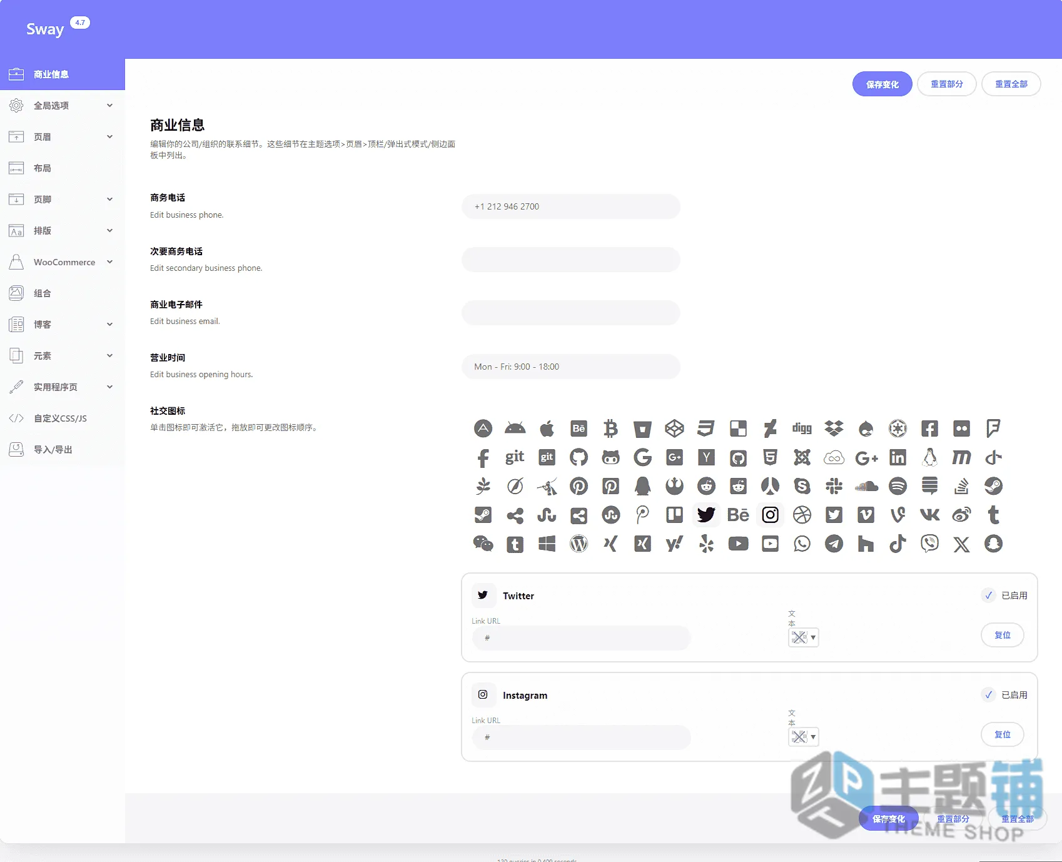Click the upper 重置全部 button
Viewport: 1062px width, 862px height.
[x=1011, y=84]
